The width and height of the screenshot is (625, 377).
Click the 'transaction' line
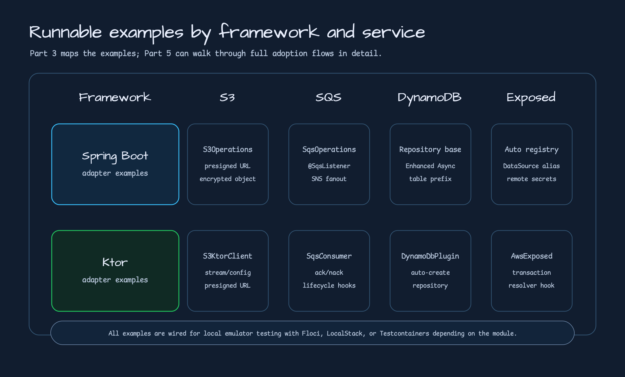[x=532, y=273]
